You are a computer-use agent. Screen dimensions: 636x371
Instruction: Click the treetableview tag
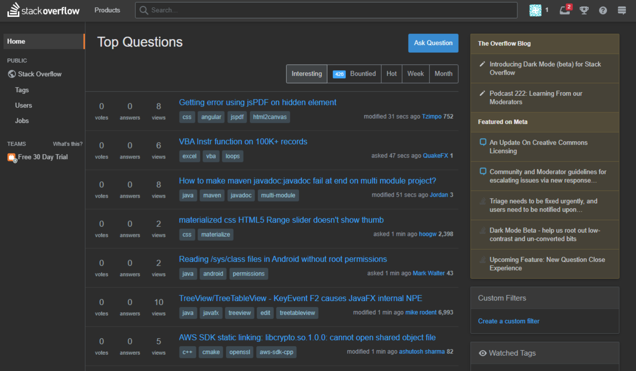click(x=297, y=313)
